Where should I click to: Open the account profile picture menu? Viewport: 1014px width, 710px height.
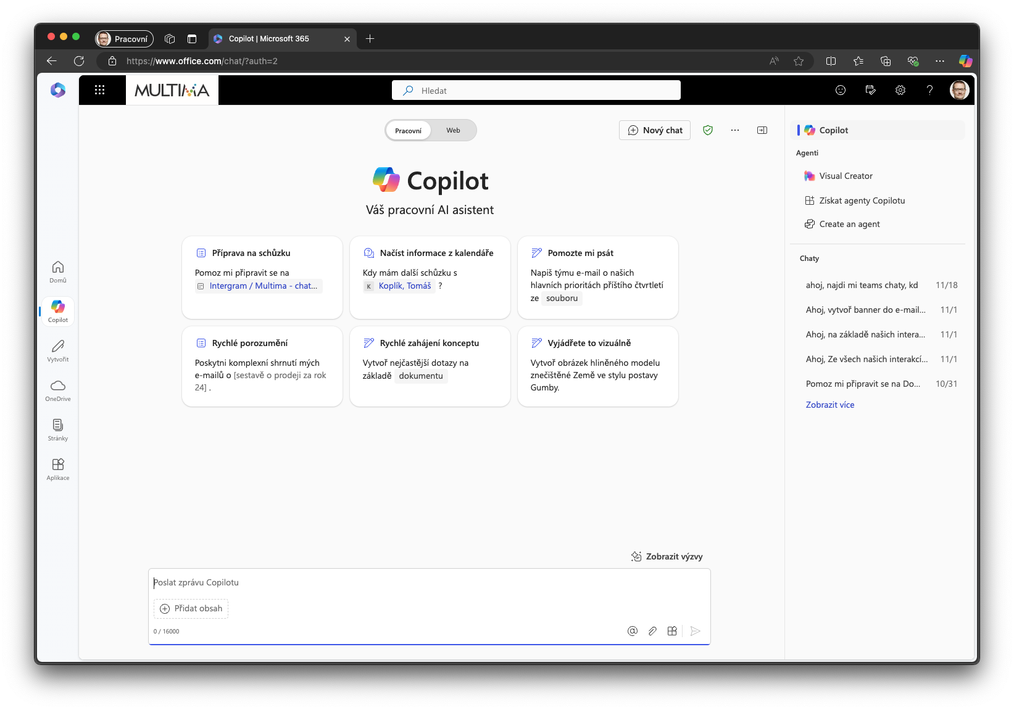pos(959,90)
